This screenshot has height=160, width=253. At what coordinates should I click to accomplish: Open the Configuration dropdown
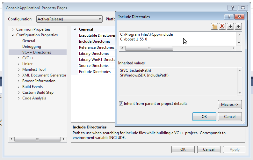(69, 19)
